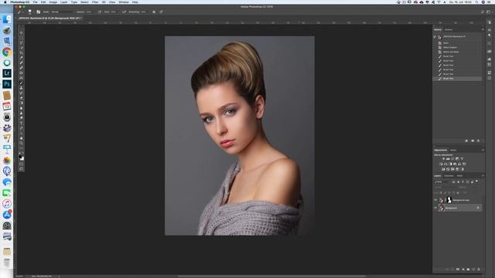Add a Vibrance adjustment

[462, 159]
